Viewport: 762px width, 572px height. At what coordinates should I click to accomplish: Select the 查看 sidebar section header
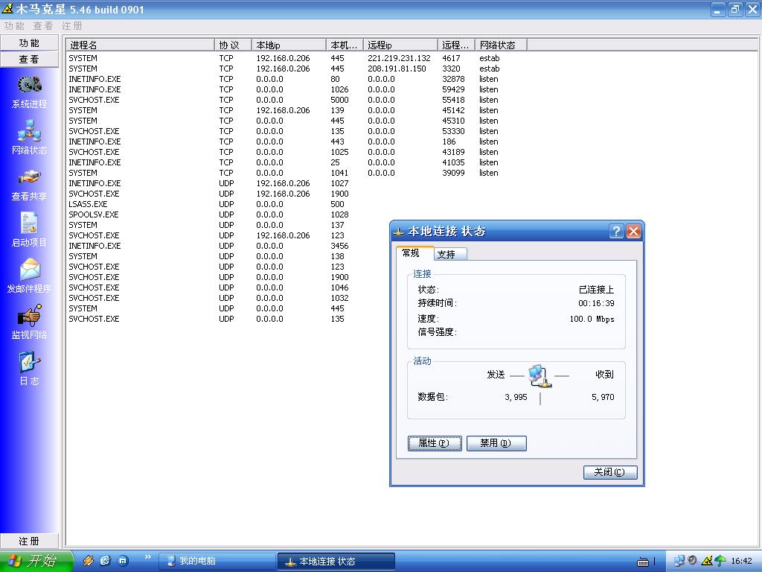point(29,60)
